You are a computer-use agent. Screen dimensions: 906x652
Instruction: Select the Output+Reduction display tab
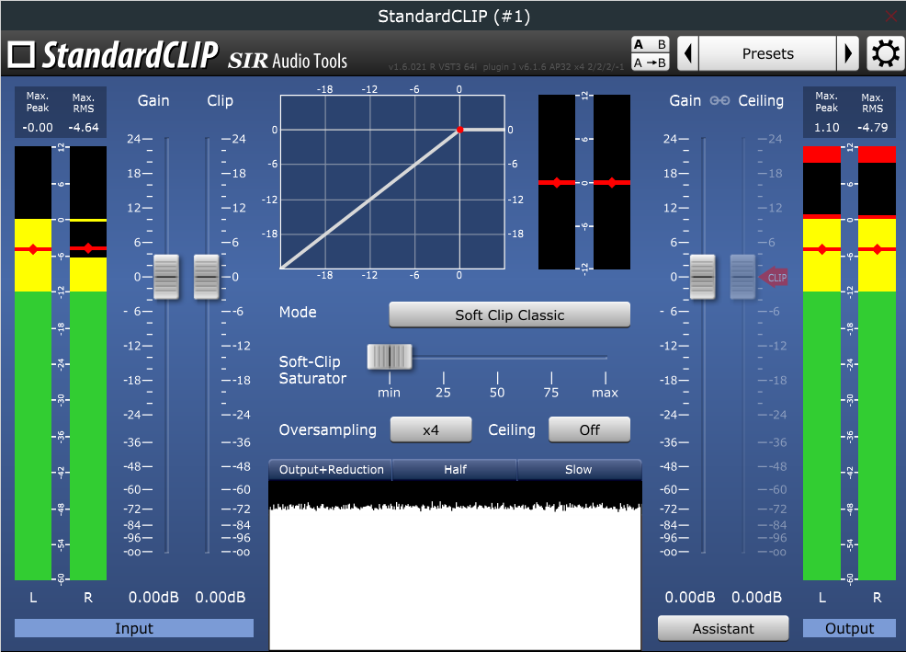point(331,470)
